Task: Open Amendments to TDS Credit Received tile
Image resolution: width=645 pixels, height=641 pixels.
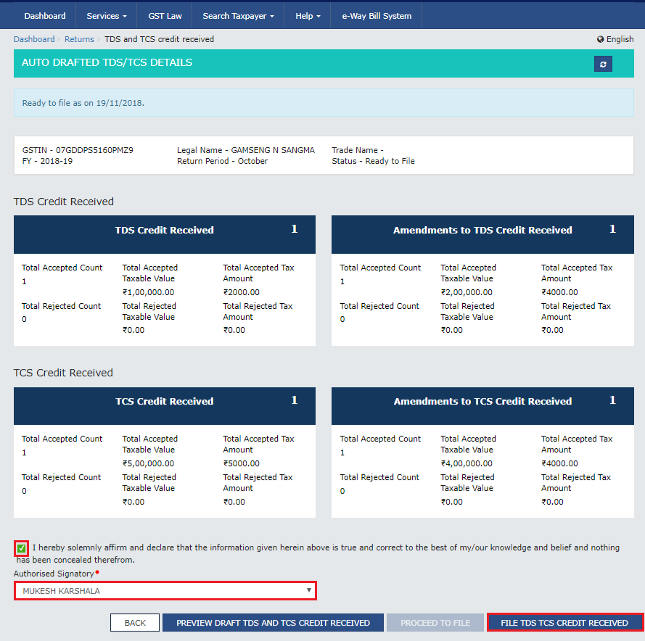Action: (x=482, y=234)
